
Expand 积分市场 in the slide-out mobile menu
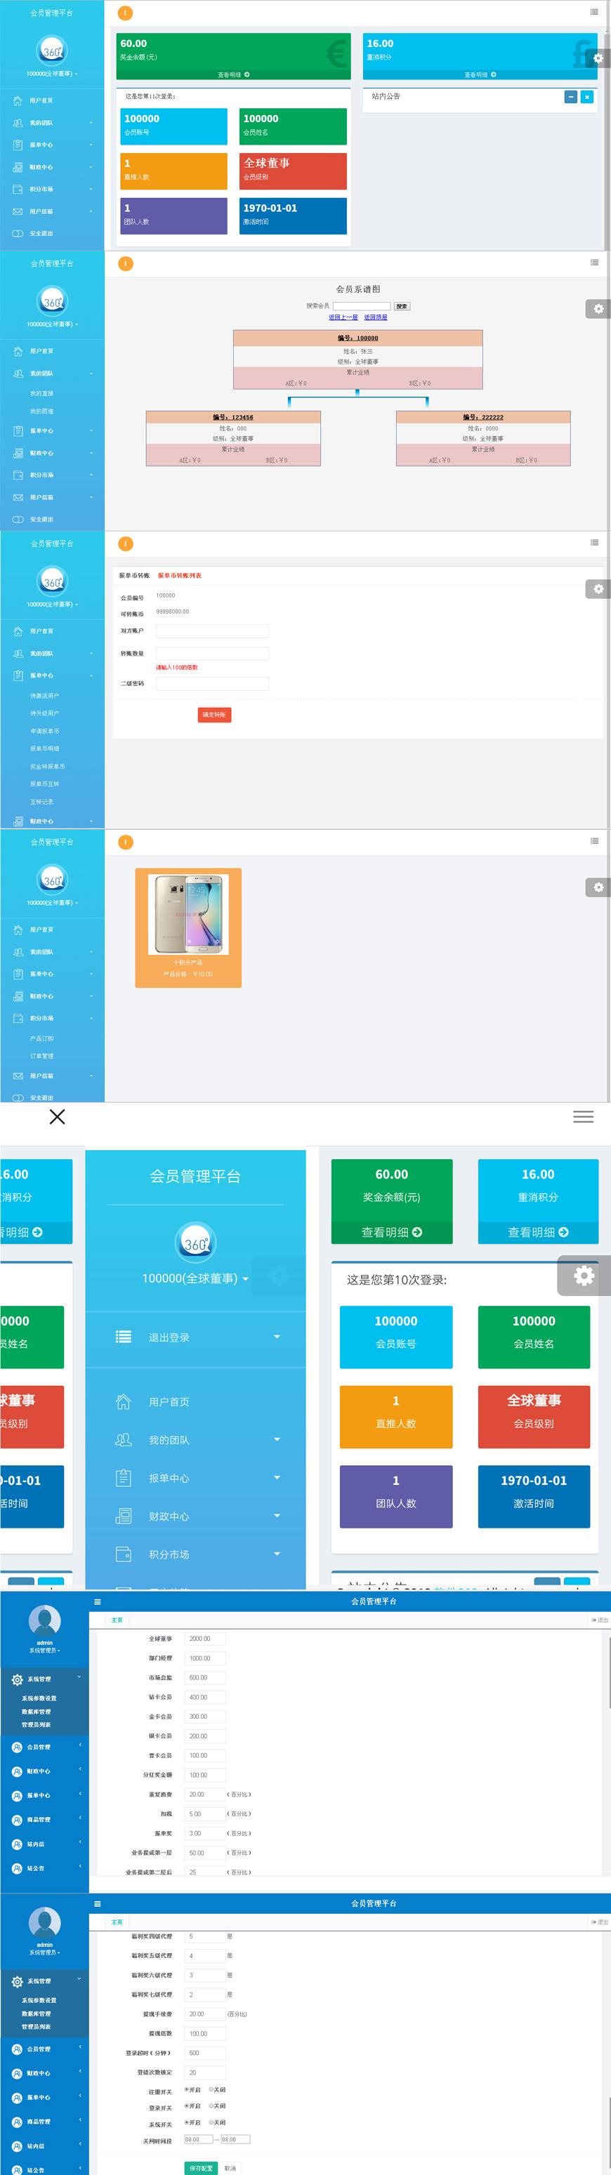[276, 1554]
